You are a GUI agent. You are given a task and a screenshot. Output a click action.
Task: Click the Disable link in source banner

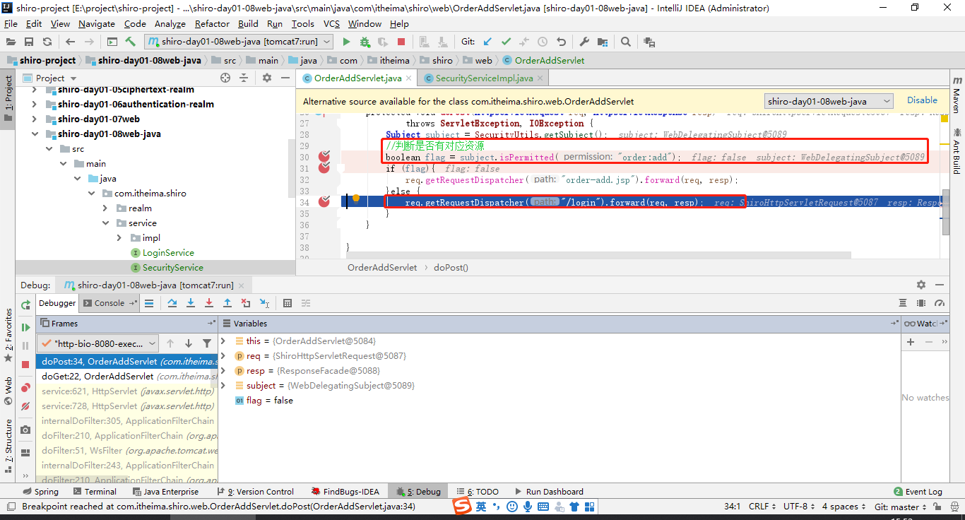point(922,100)
